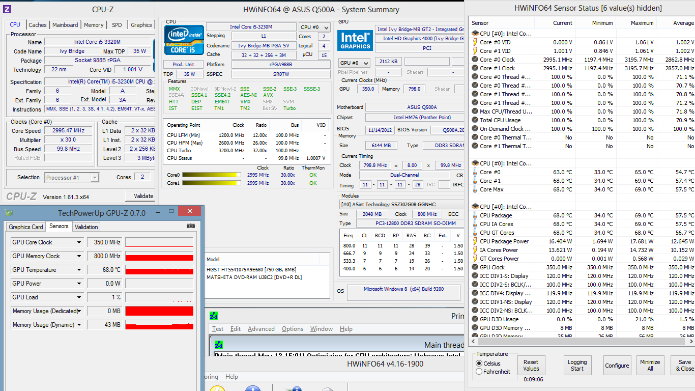This screenshot has height=391, width=695.
Task: Click the Maximum column header
Action: (x=642, y=23)
